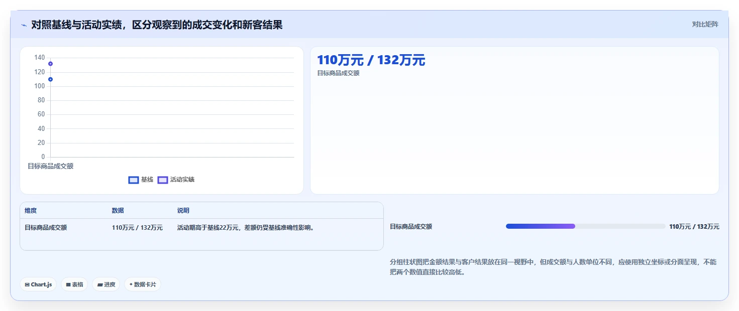Image resolution: width=739 pixels, height=311 pixels.
Task: Click the large 110万元 / 132万元 card value
Action: tap(371, 60)
